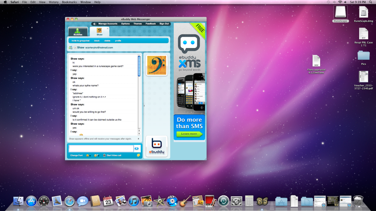Click the eBuddy logo tile
The height and width of the screenshot is (211, 376).
click(156, 146)
